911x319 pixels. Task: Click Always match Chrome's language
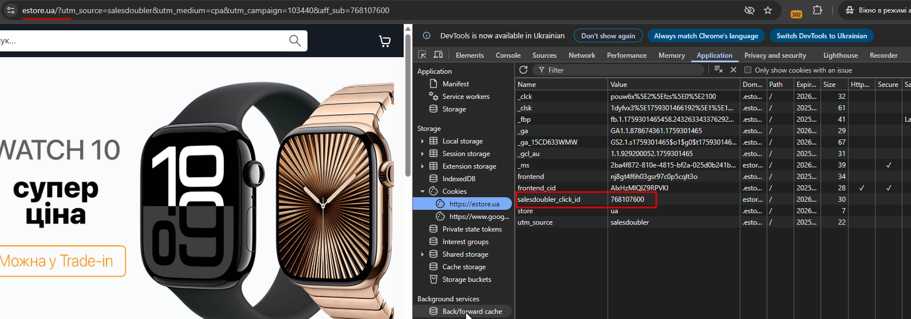pos(706,35)
